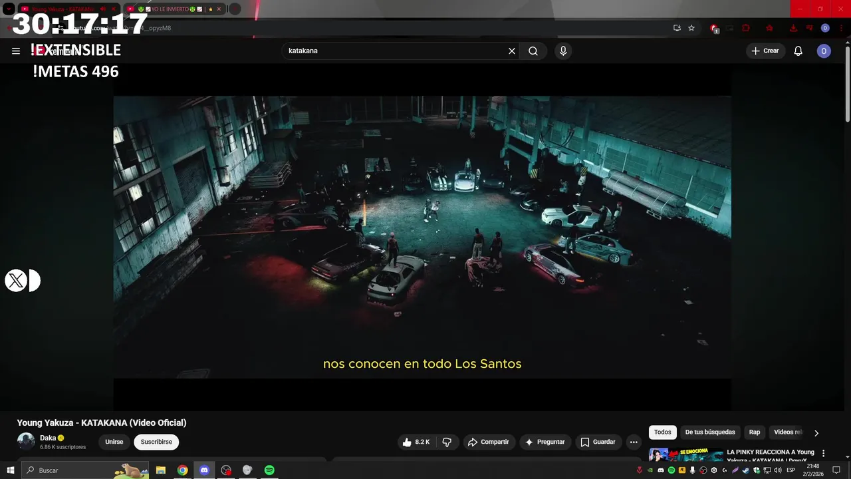Open the Preguntar AI button

click(545, 442)
